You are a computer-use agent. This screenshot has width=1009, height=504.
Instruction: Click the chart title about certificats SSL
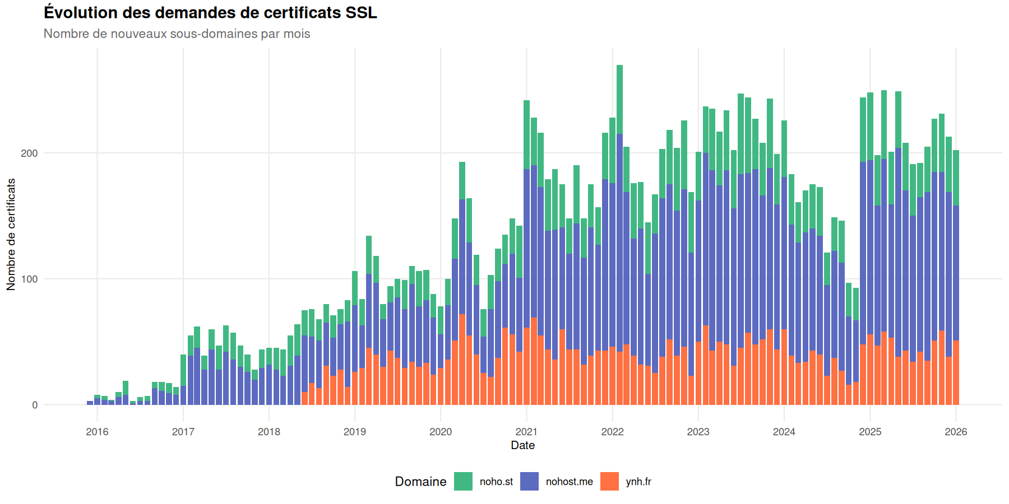[210, 12]
